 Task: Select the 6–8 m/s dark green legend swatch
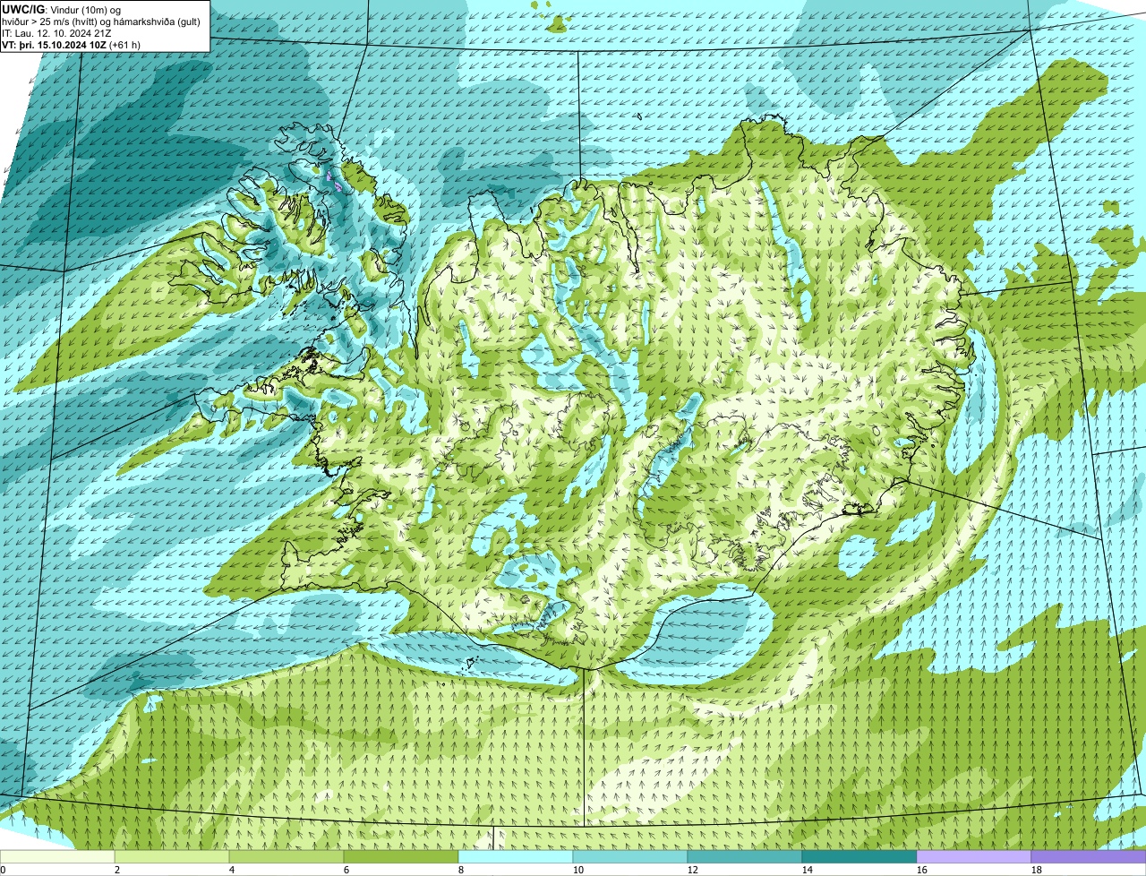click(401, 856)
